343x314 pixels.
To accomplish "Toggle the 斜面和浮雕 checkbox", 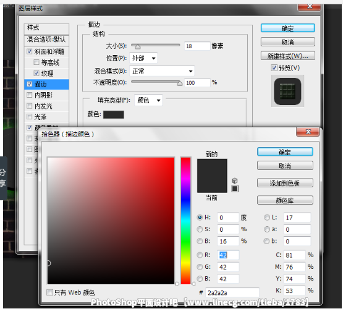I will click(x=29, y=51).
